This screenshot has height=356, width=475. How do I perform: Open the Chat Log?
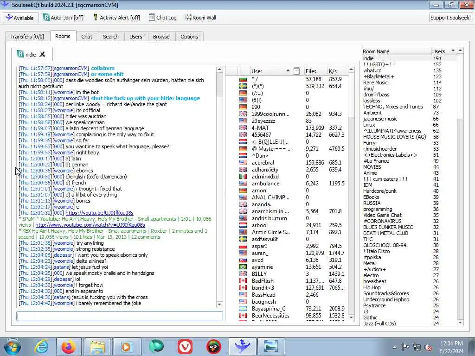click(x=163, y=18)
